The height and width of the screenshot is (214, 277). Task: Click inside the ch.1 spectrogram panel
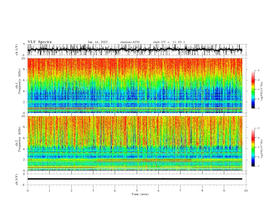135,85
